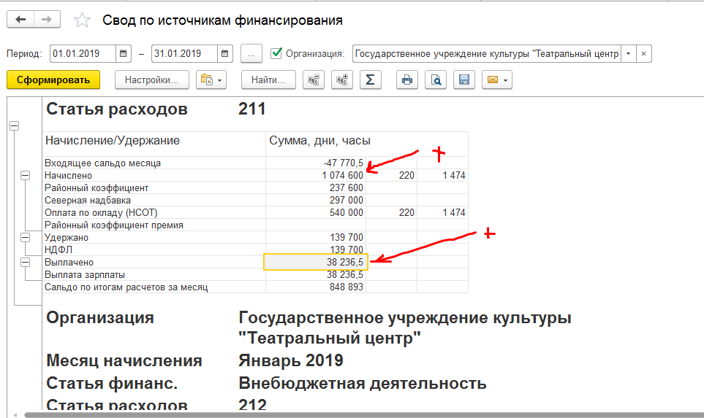
Task: Uncheck the Организация filter checkbox
Action: (276, 53)
